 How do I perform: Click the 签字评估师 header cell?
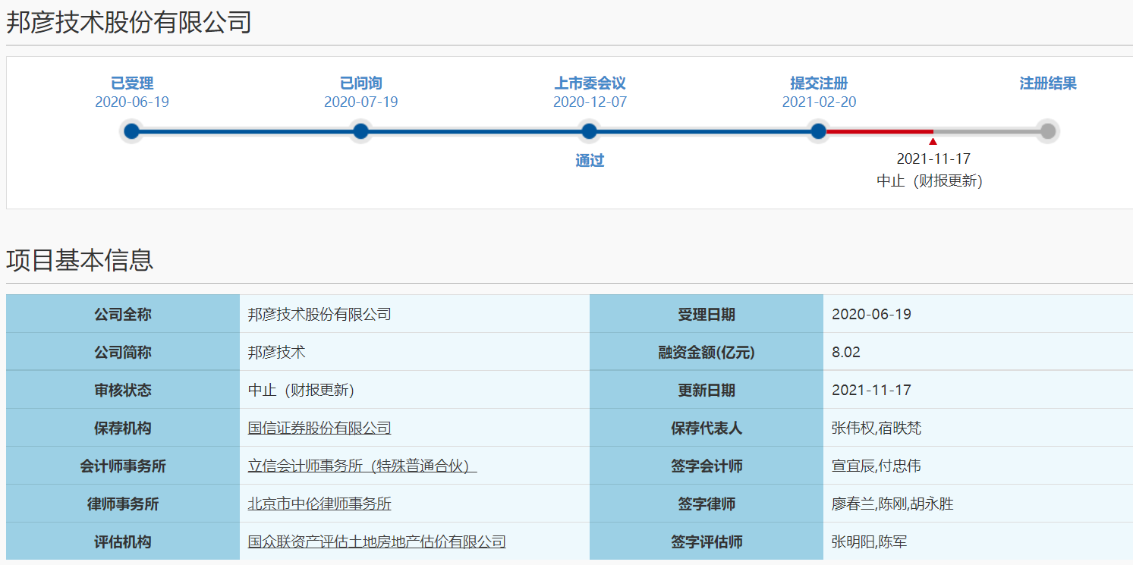[707, 541]
